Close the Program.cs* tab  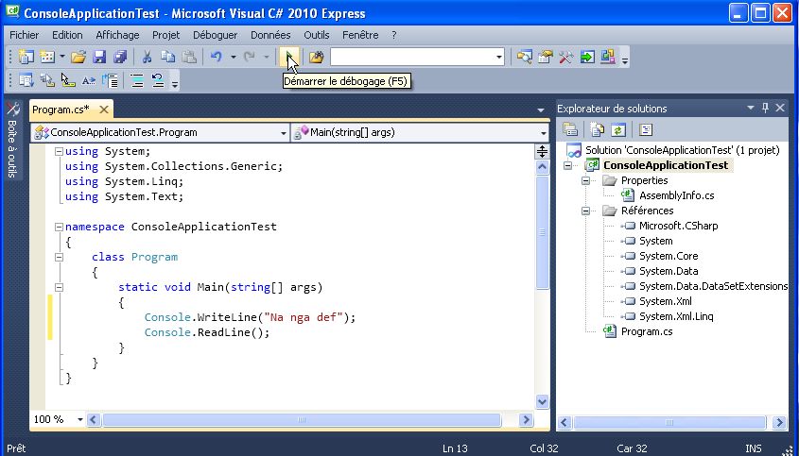(x=104, y=110)
